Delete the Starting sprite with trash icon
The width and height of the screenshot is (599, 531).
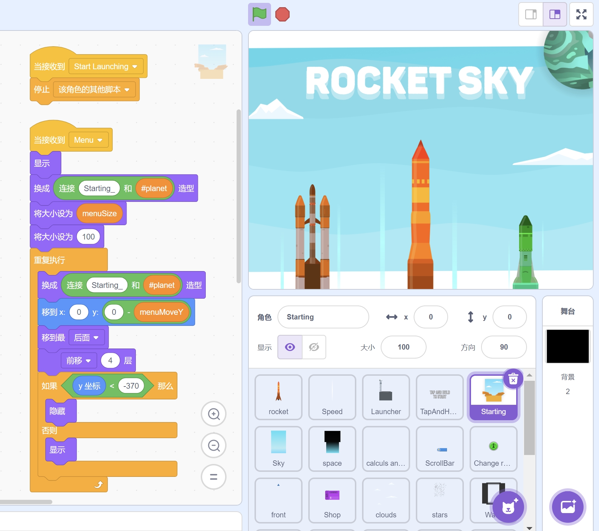click(513, 379)
